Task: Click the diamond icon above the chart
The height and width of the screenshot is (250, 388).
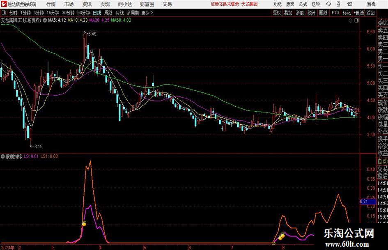Action: 350,20
